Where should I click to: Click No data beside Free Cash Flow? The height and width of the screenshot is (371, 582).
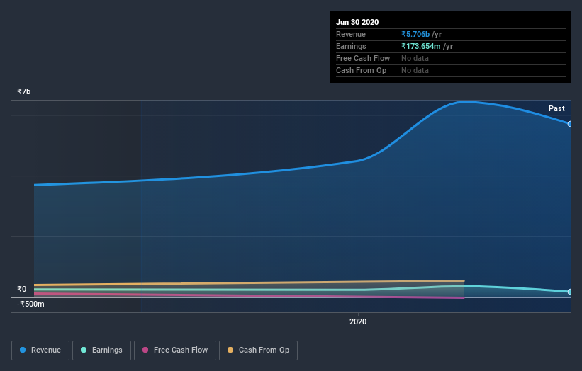[415, 58]
